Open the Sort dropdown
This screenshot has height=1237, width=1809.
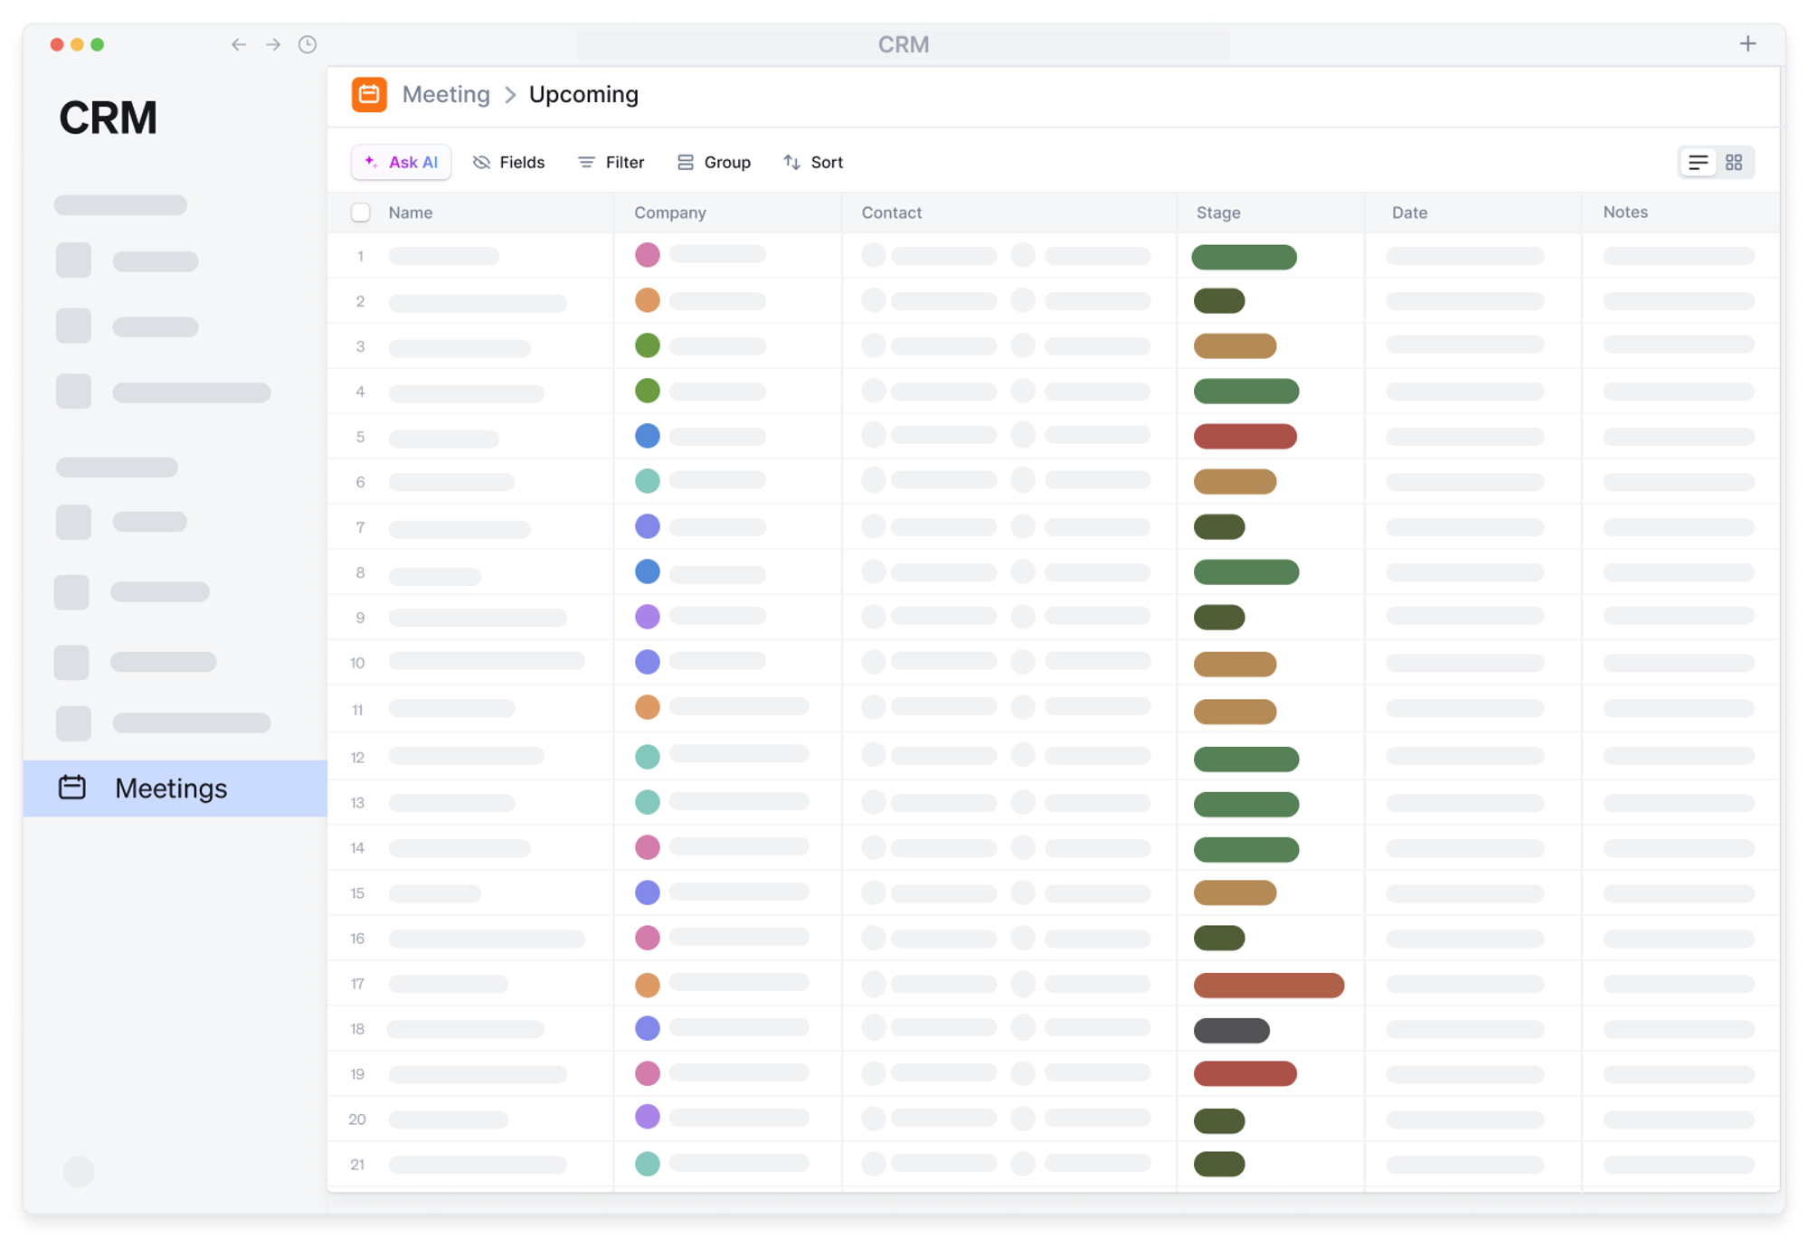(813, 163)
